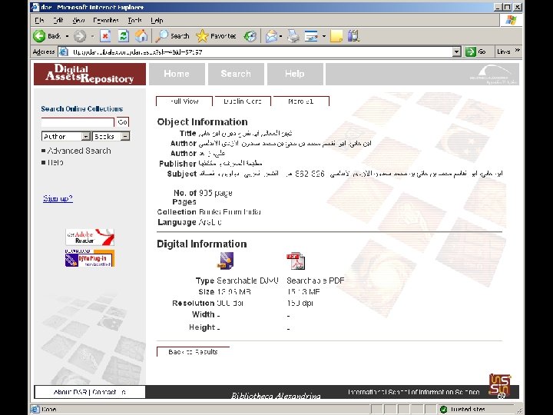Click the Go button beside the search box

pyautogui.click(x=123, y=122)
